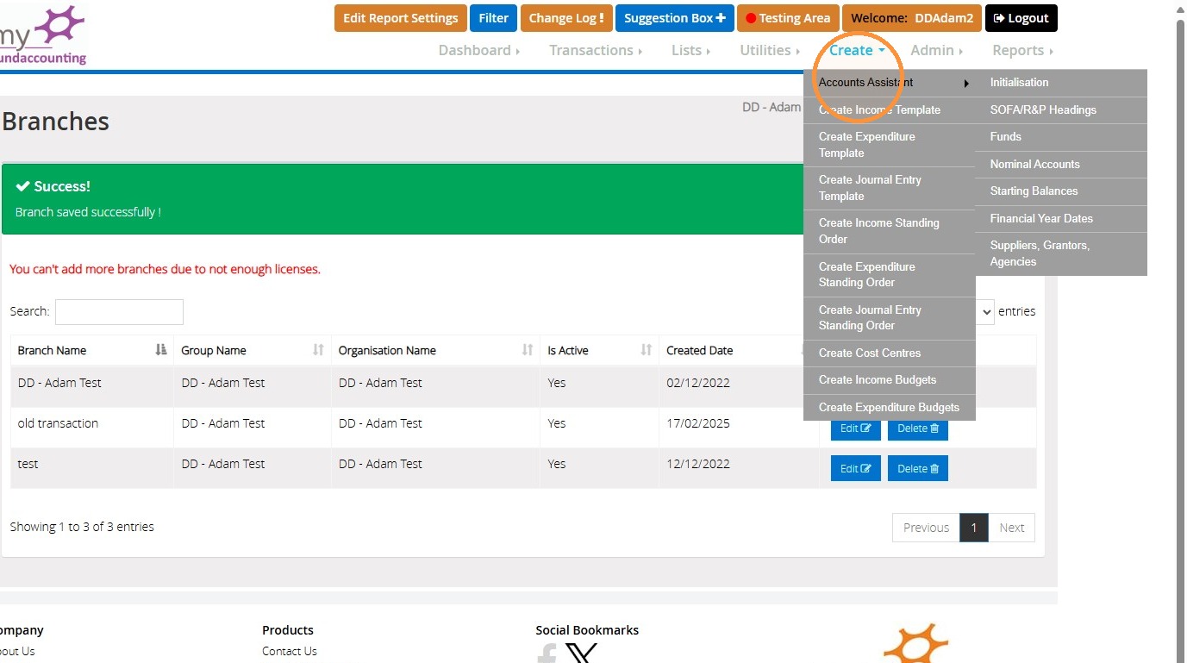Switch to the Testing Area
The image size is (1187, 663).
tap(788, 18)
